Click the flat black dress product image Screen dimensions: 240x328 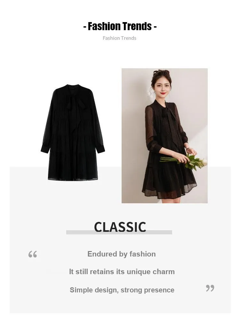tap(73, 132)
